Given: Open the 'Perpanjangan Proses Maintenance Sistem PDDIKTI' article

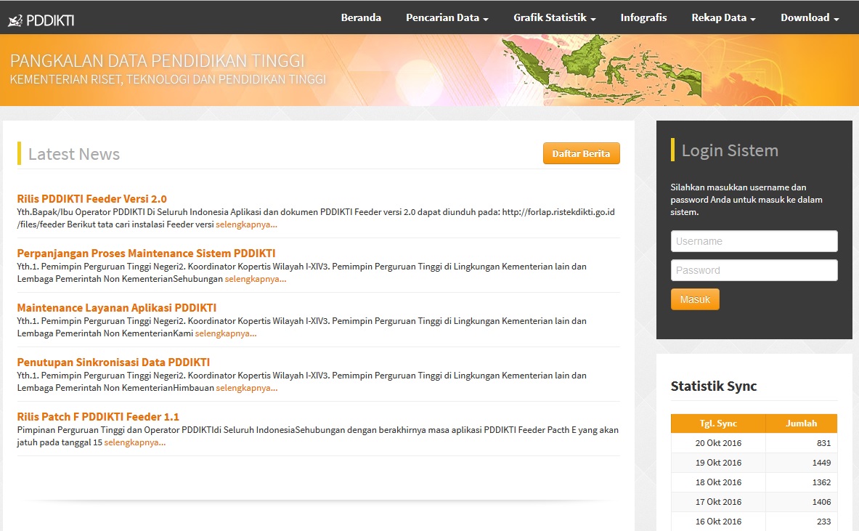Looking at the screenshot, I should click(x=147, y=253).
